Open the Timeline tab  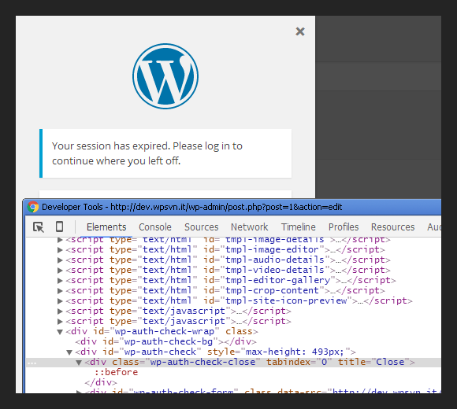299,227
